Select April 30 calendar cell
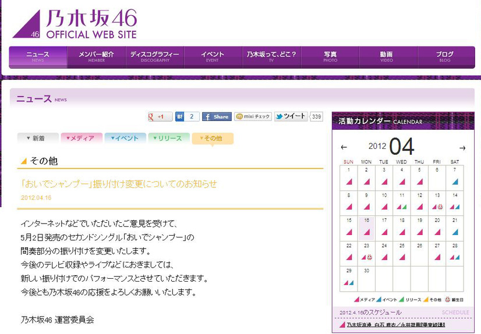The width and height of the screenshot is (481, 334). click(367, 279)
